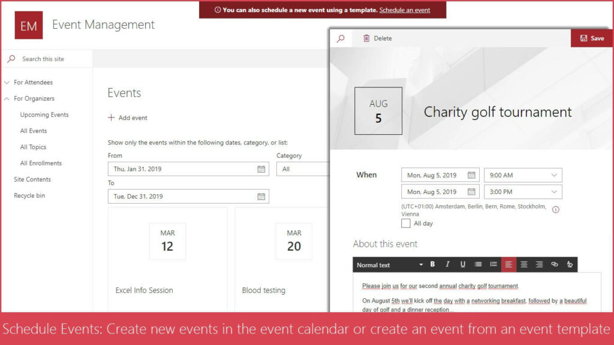This screenshot has width=614, height=345.
Task: Click the MAR 12 date tile
Action: (x=168, y=241)
